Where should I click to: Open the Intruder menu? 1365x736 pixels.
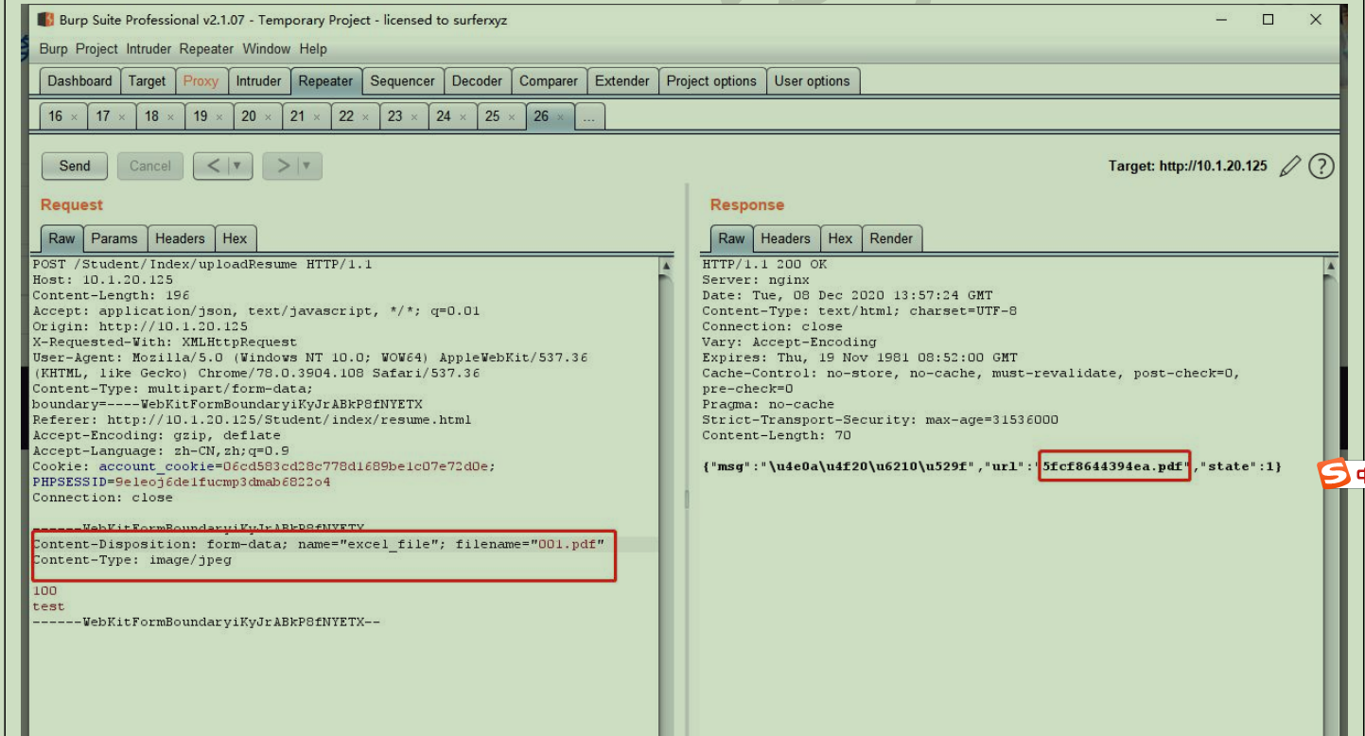[149, 49]
